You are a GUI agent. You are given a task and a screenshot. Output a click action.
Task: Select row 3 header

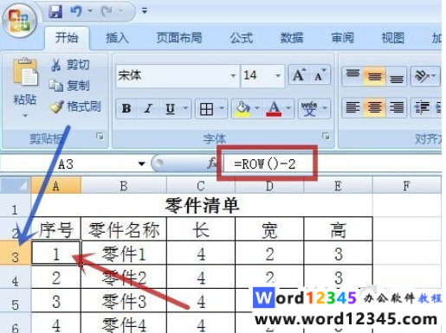16,253
